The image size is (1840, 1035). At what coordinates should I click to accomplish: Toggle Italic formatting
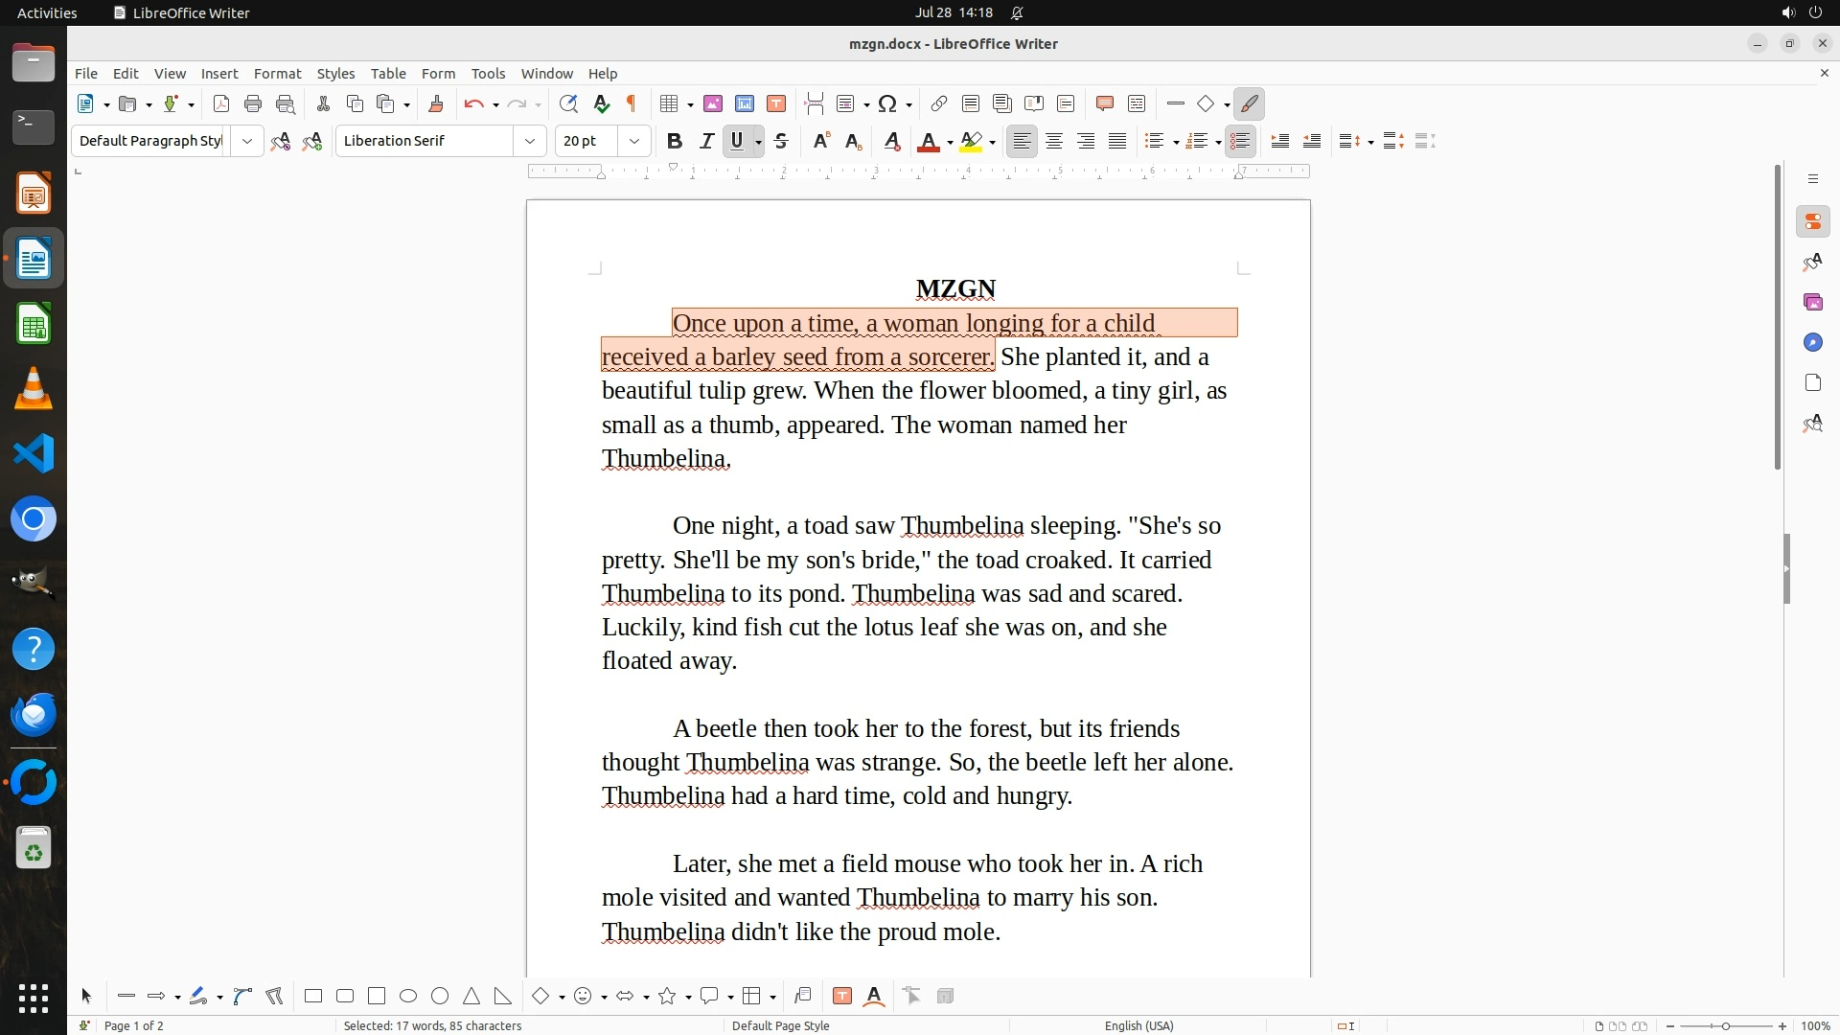pyautogui.click(x=706, y=142)
